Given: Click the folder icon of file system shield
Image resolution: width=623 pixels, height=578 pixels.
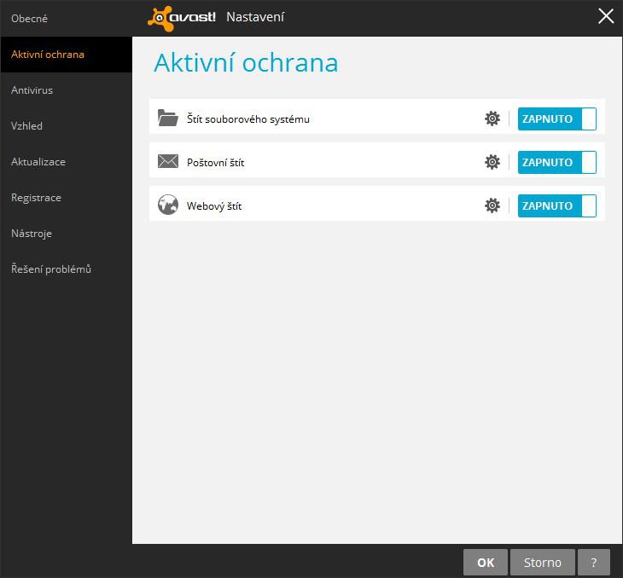Looking at the screenshot, I should (x=168, y=118).
